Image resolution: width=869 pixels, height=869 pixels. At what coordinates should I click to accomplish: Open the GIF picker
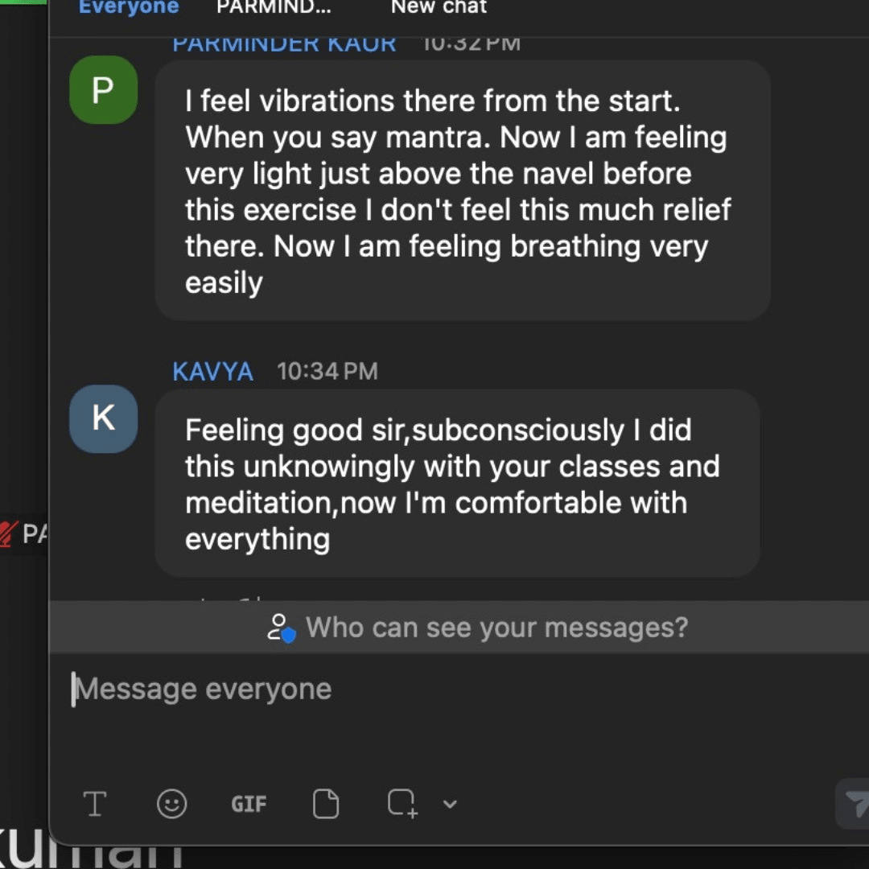[x=249, y=804]
